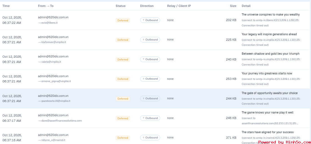311x144 pixels.
Task: Click Outbound pill in robyno_x@inwind.it row
Action: coord(150,137)
